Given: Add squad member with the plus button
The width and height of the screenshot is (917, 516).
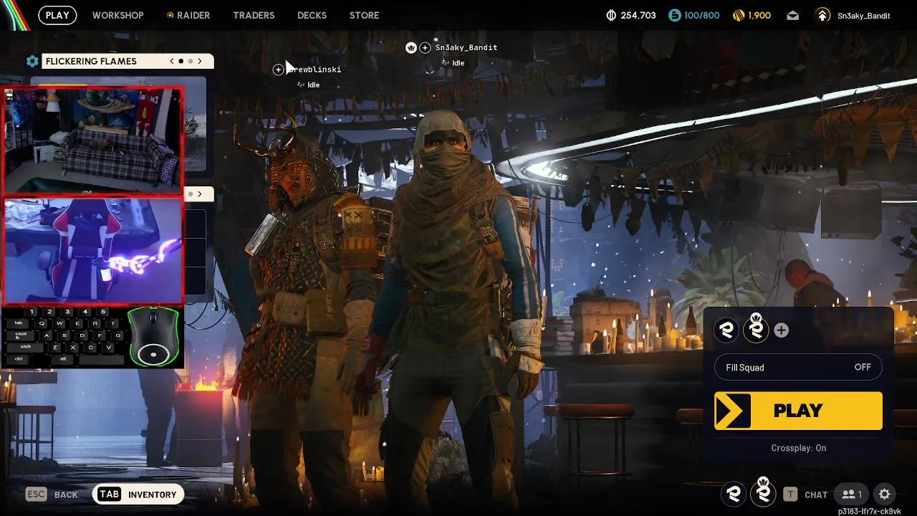Looking at the screenshot, I should coord(782,330).
